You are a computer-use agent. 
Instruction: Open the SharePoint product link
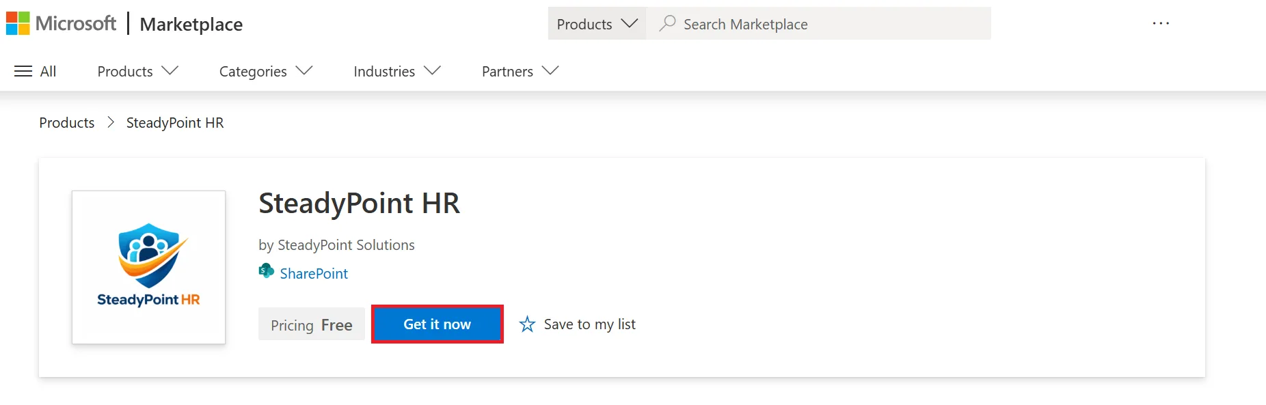[x=314, y=274]
